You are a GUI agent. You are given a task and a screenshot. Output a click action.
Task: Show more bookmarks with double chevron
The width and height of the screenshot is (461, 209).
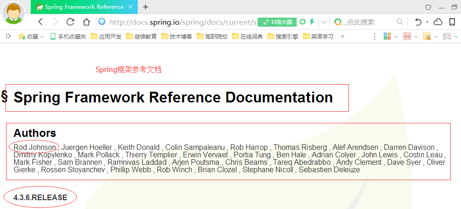[x=342, y=36]
